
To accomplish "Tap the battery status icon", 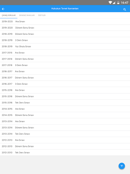I will 118,3.
